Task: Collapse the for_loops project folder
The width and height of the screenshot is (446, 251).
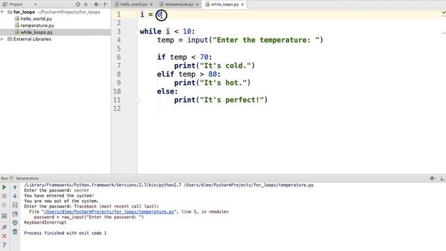Action: (x=2, y=12)
